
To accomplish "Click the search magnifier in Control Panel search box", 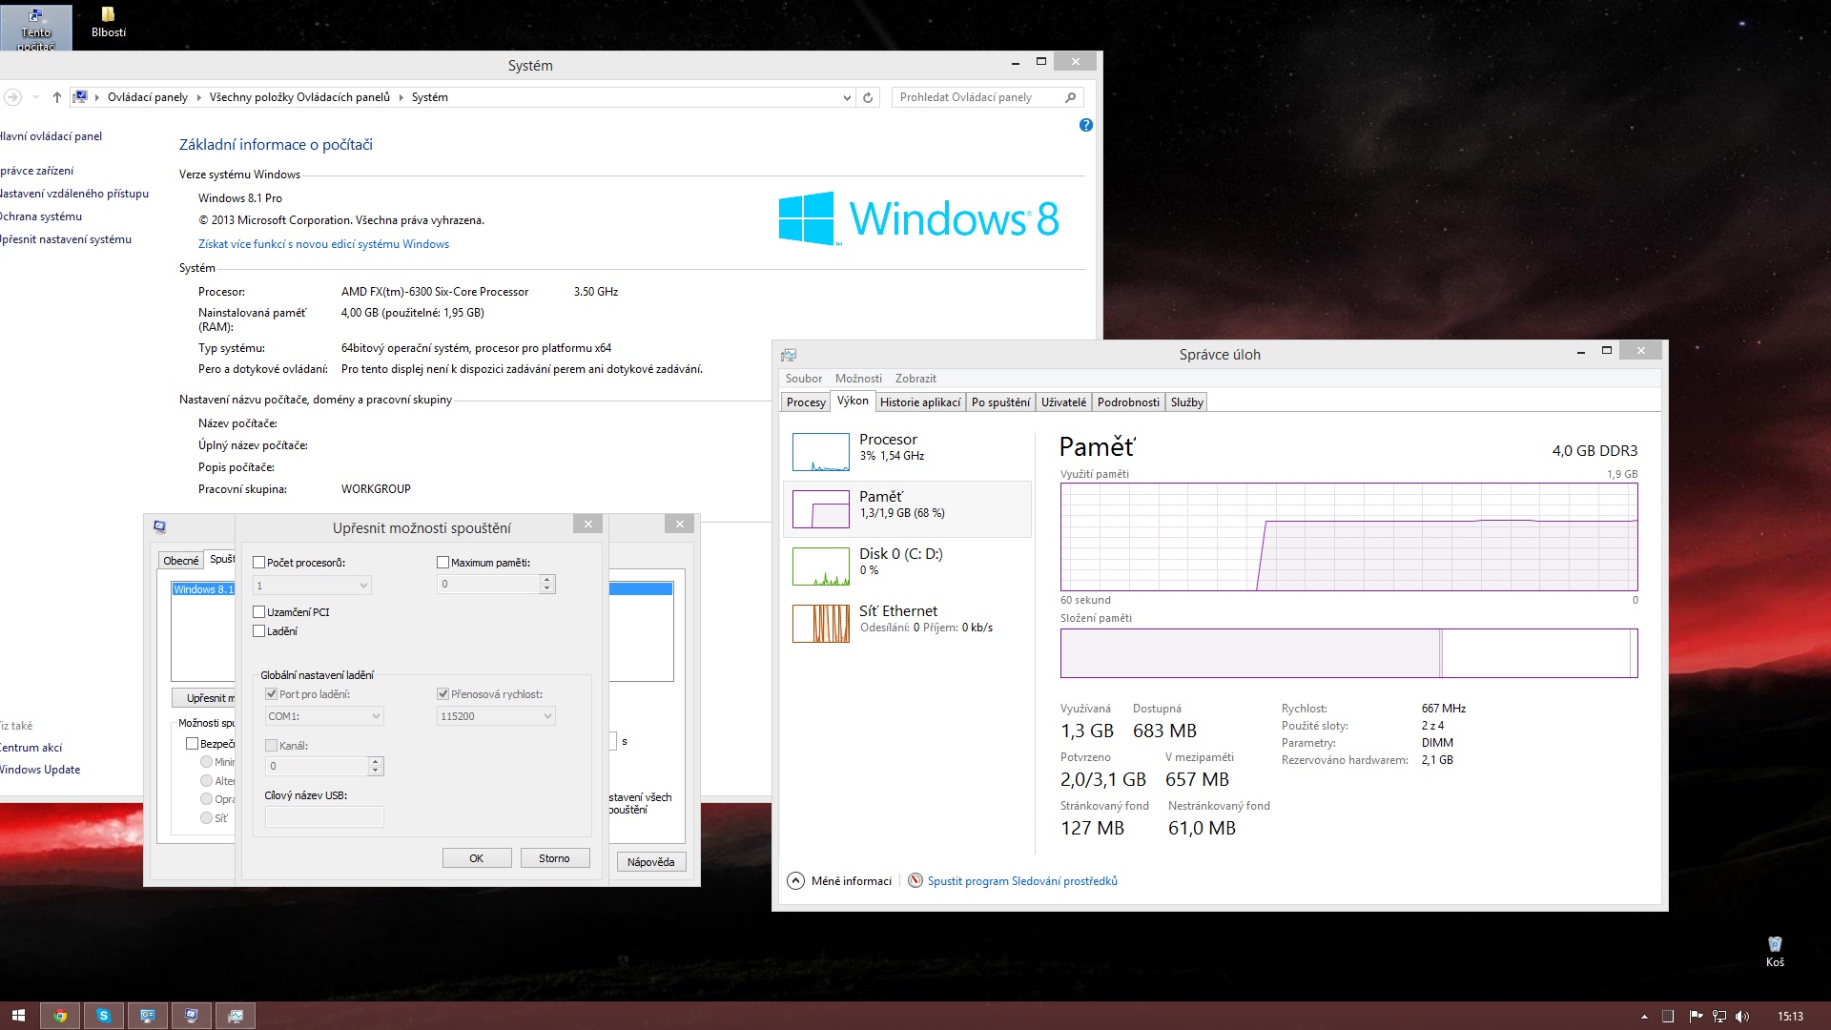I will click(x=1070, y=97).
